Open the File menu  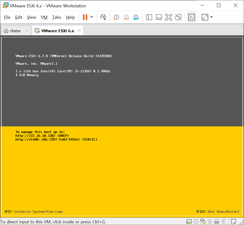tap(7, 17)
